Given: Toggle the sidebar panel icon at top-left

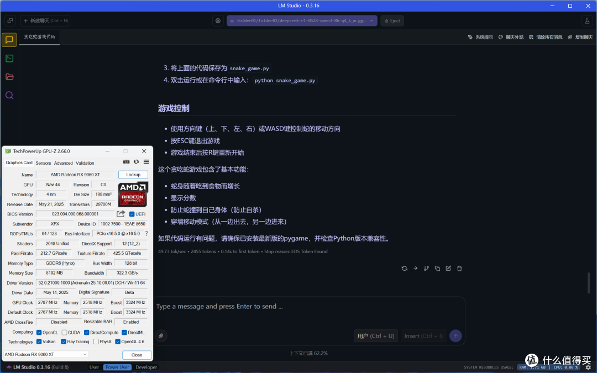Looking at the screenshot, I should click(10, 20).
